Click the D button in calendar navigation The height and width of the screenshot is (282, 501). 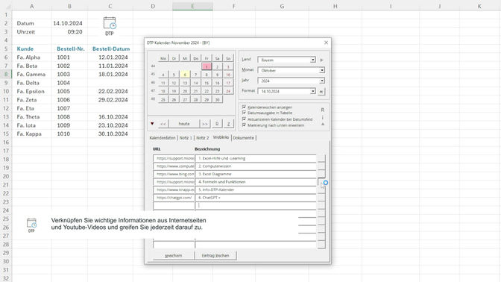[x=217, y=123]
